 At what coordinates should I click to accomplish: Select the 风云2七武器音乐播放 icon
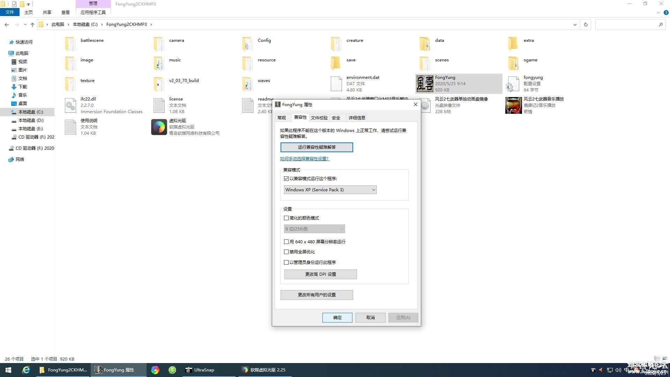pos(513,105)
